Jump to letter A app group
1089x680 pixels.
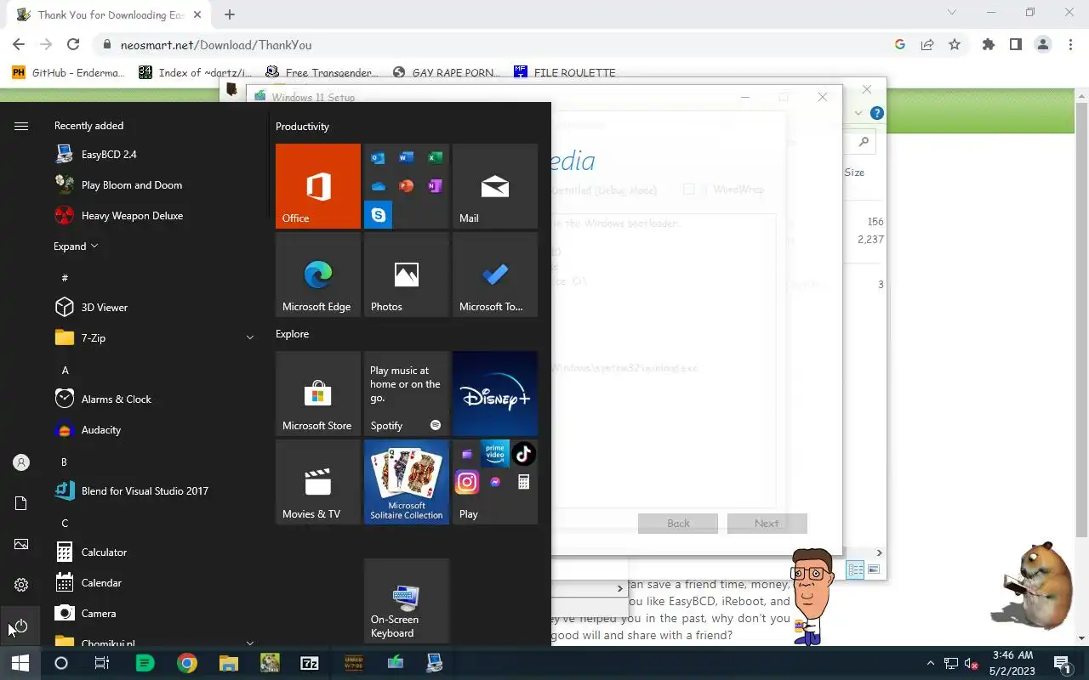[x=66, y=370]
